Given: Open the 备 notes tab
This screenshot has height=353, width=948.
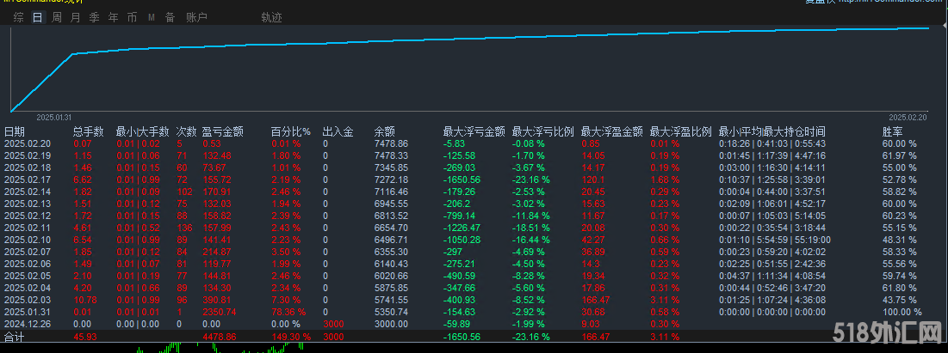Looking at the screenshot, I should pos(170,18).
